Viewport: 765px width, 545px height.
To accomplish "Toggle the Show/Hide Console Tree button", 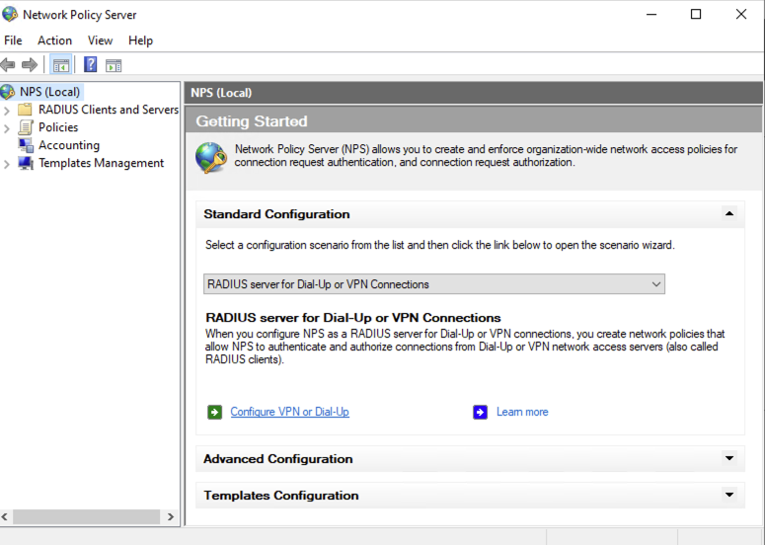I will pos(61,65).
